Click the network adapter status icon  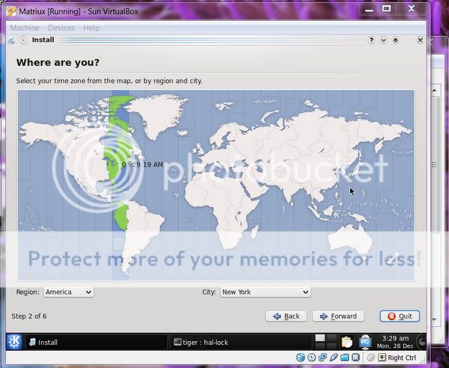(323, 358)
